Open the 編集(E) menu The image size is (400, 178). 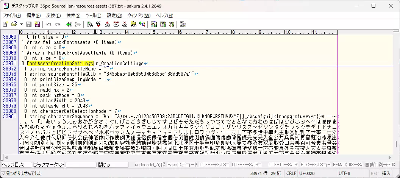coord(34,16)
